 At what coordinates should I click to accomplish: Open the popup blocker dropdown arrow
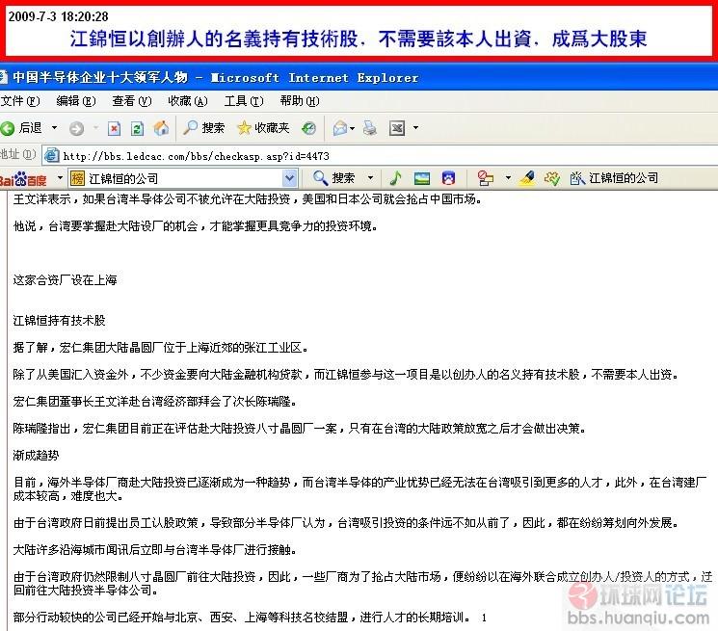click(x=508, y=178)
